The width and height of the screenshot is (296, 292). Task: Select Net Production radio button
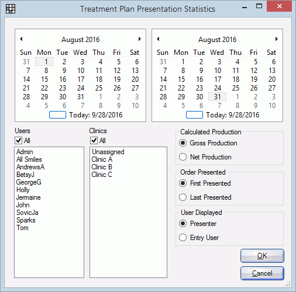point(183,157)
